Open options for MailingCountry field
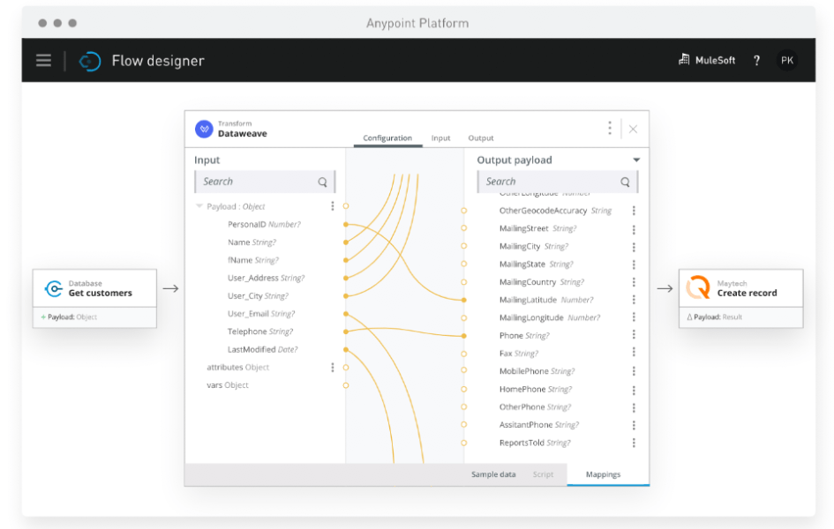The image size is (834, 529). coord(634,282)
